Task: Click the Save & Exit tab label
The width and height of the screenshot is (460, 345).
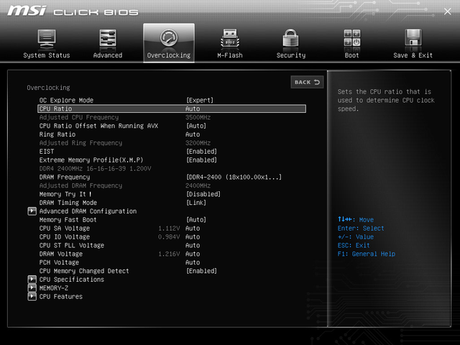Action: pos(413,55)
